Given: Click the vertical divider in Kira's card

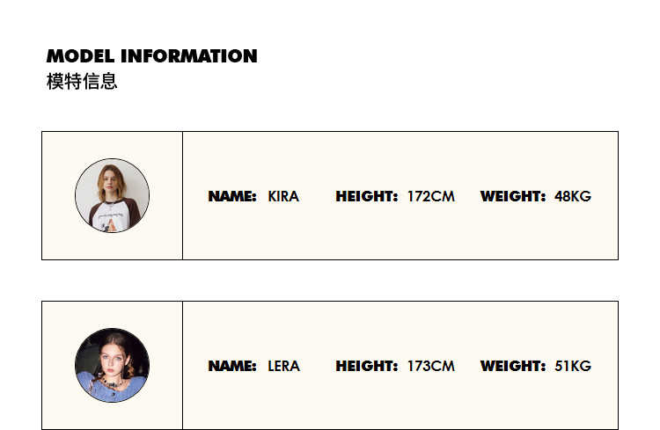Looking at the screenshot, I should 182,195.
